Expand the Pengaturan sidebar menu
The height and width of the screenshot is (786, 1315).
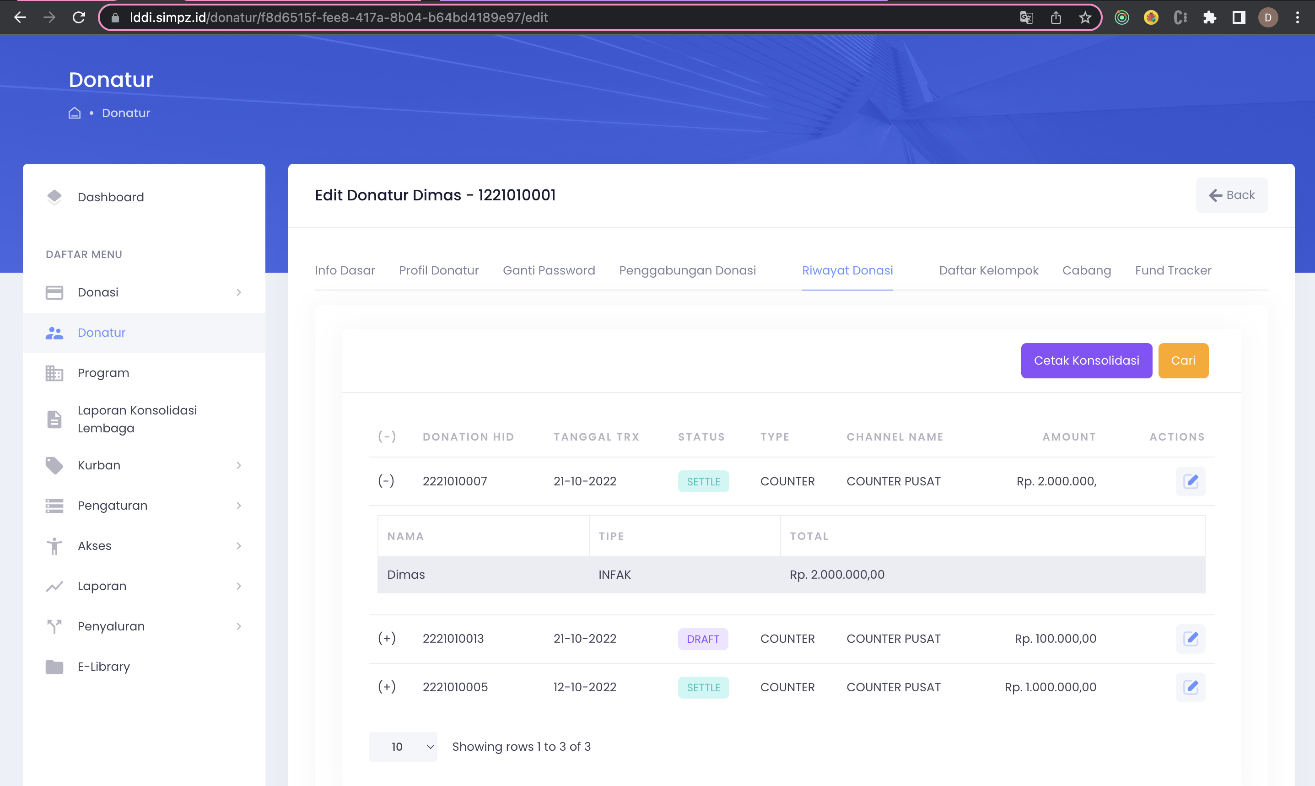pos(144,505)
